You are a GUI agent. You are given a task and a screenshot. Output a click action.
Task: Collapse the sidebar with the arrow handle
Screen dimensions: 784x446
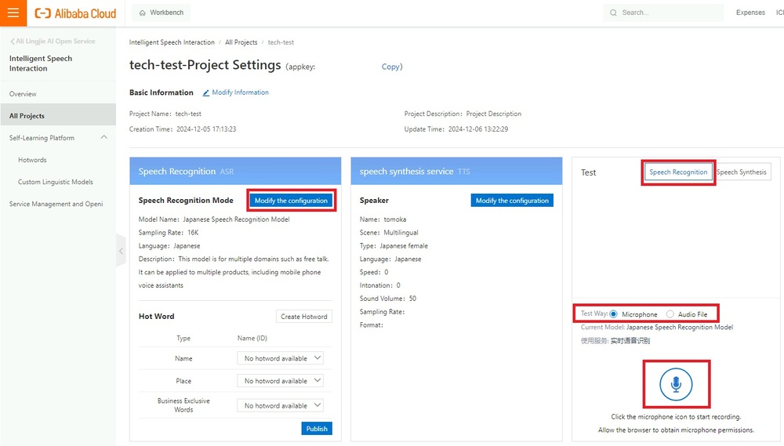[121, 251]
